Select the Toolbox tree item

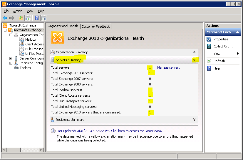click(25, 68)
